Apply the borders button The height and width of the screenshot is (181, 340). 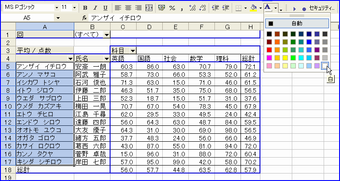point(238,8)
